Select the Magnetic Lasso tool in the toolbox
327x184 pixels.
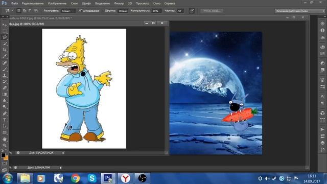point(5,37)
